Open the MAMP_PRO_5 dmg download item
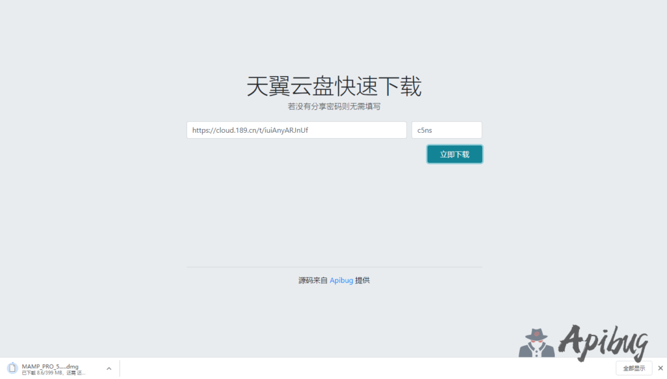The width and height of the screenshot is (667, 379). coord(50,367)
